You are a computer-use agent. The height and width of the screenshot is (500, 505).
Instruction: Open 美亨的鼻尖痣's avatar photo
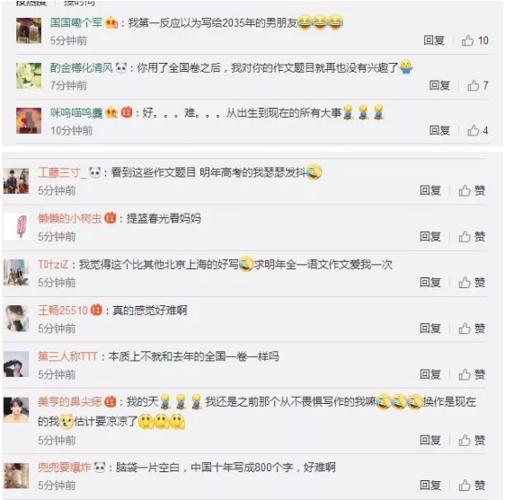click(16, 409)
